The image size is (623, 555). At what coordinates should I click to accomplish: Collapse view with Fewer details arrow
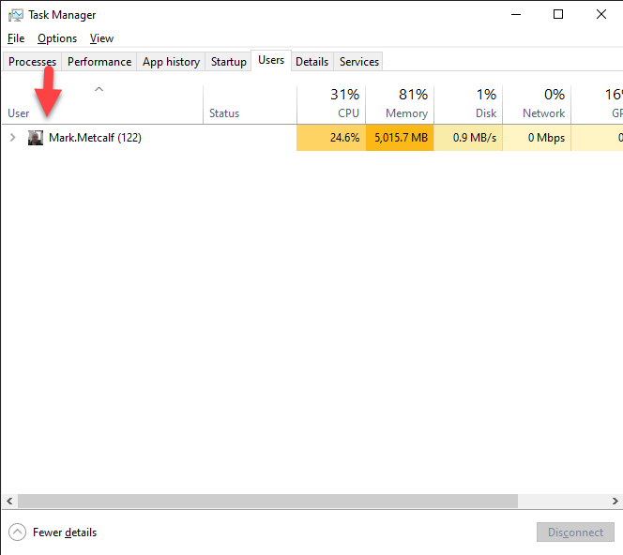17,532
